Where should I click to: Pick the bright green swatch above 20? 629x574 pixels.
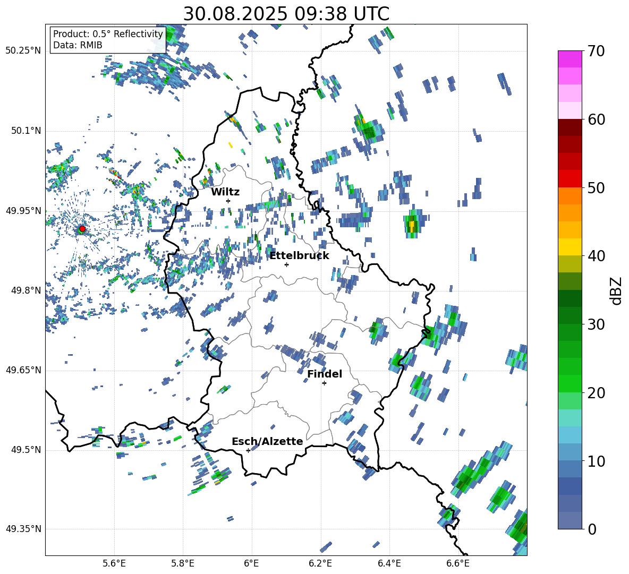click(569, 383)
